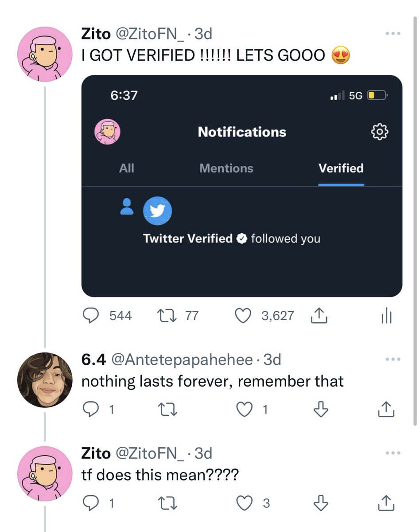
Task: Select the Mentions tab in screenshot
Action: click(226, 168)
